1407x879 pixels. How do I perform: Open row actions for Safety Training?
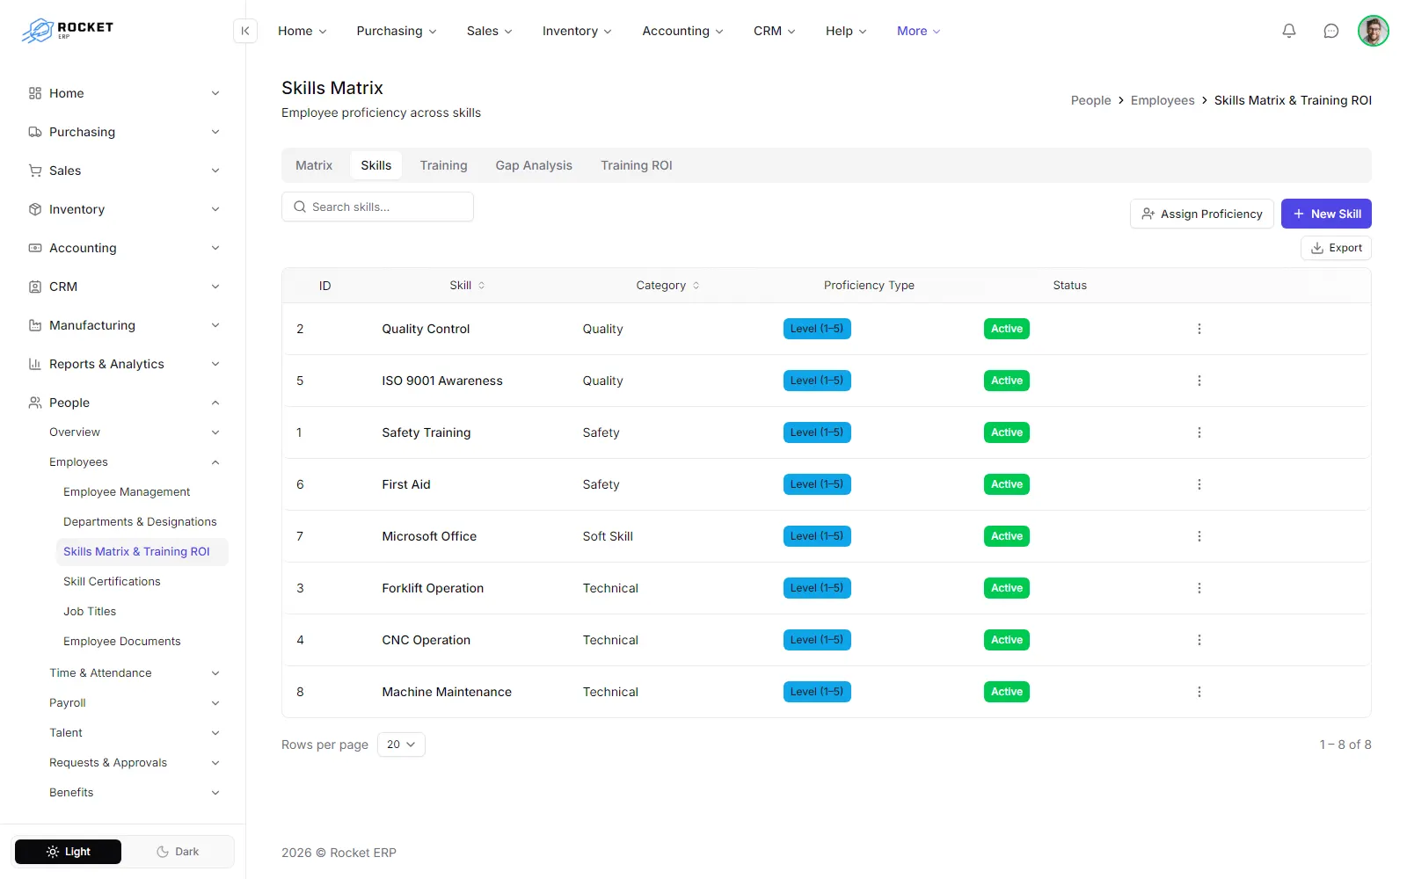1199,432
